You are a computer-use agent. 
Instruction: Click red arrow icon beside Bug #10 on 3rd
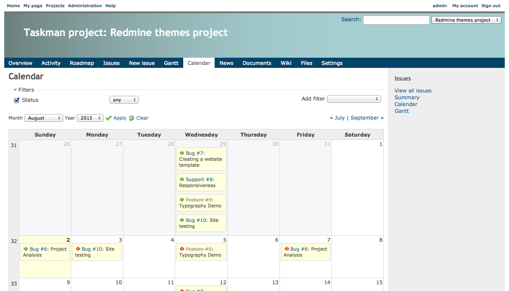[78, 249]
